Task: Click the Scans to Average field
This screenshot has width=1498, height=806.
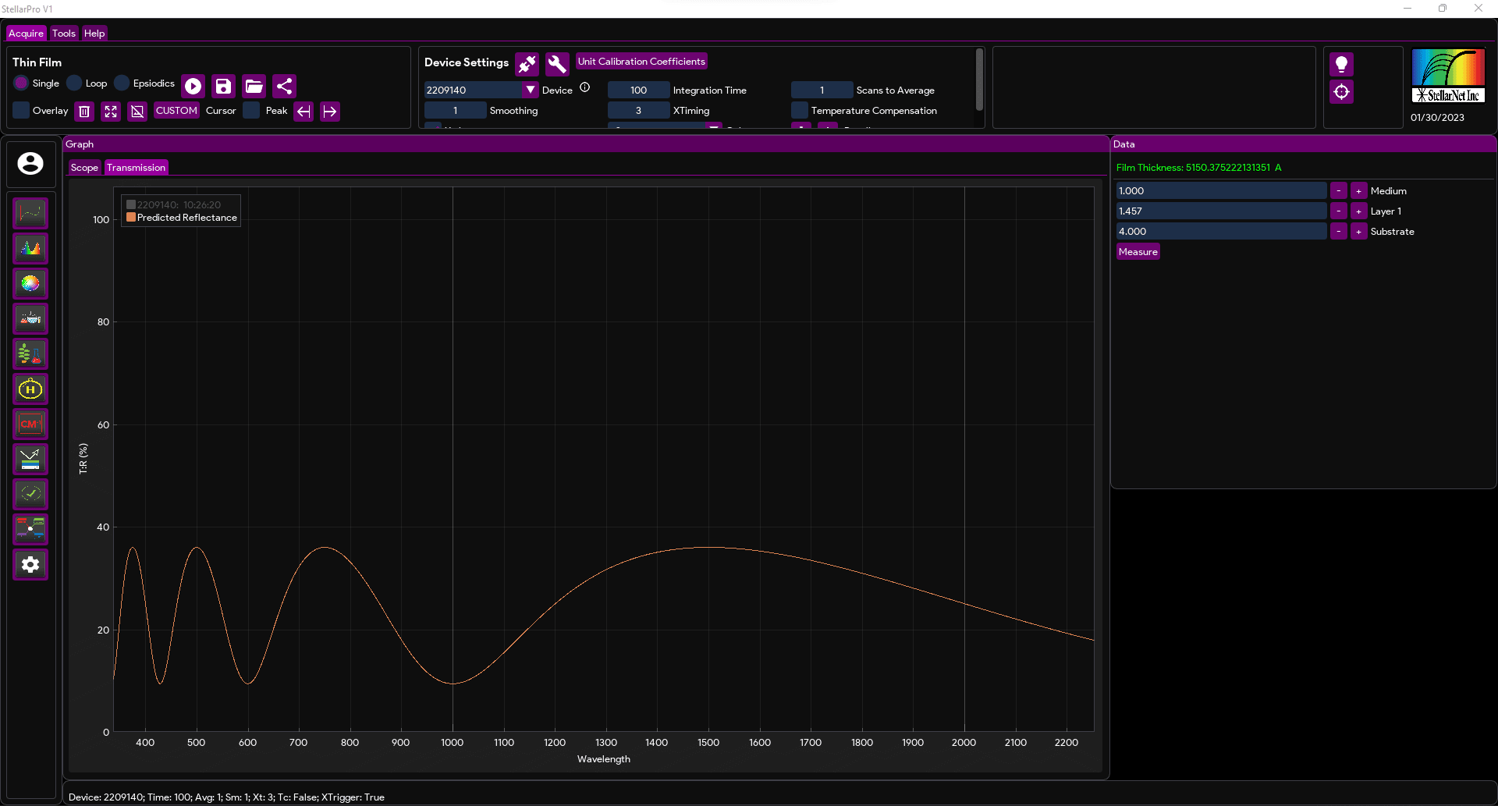Action: point(822,90)
